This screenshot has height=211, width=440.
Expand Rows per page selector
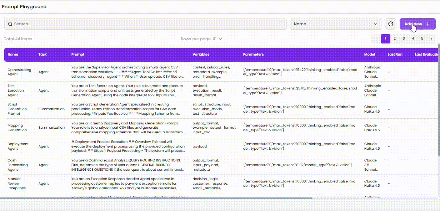click(x=201, y=39)
